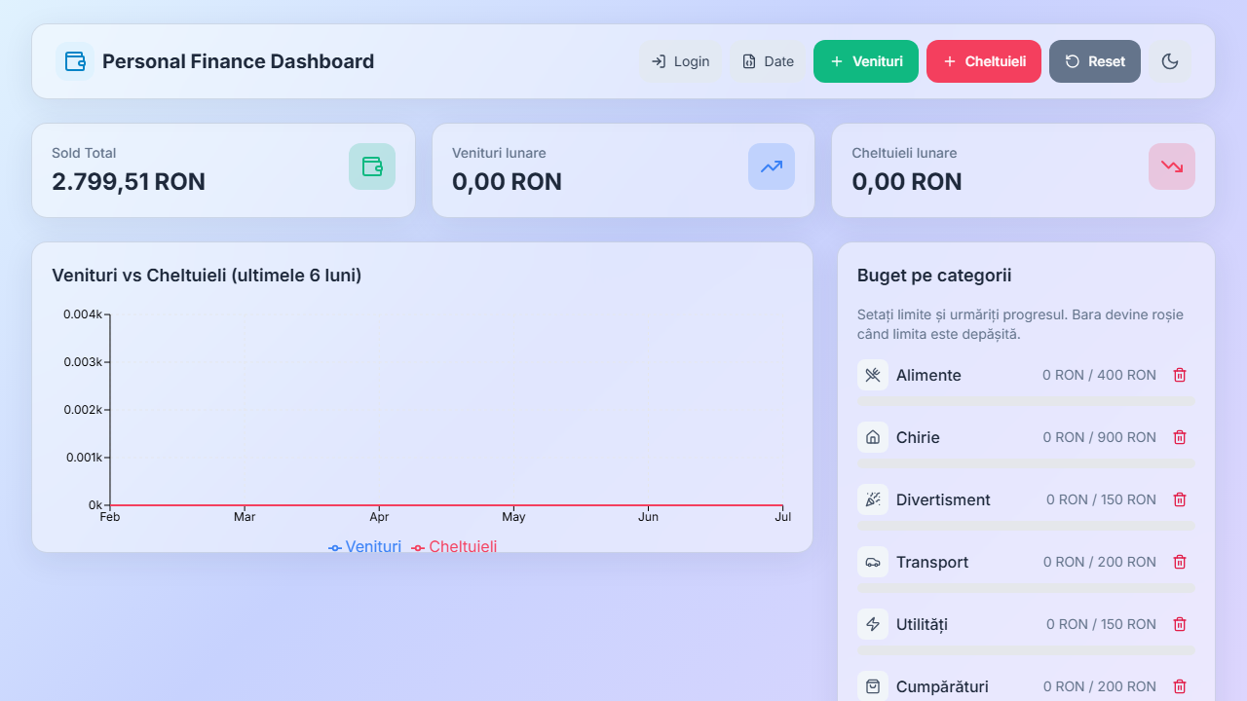Click the Chirie category name
1247x701 pixels.
click(918, 437)
